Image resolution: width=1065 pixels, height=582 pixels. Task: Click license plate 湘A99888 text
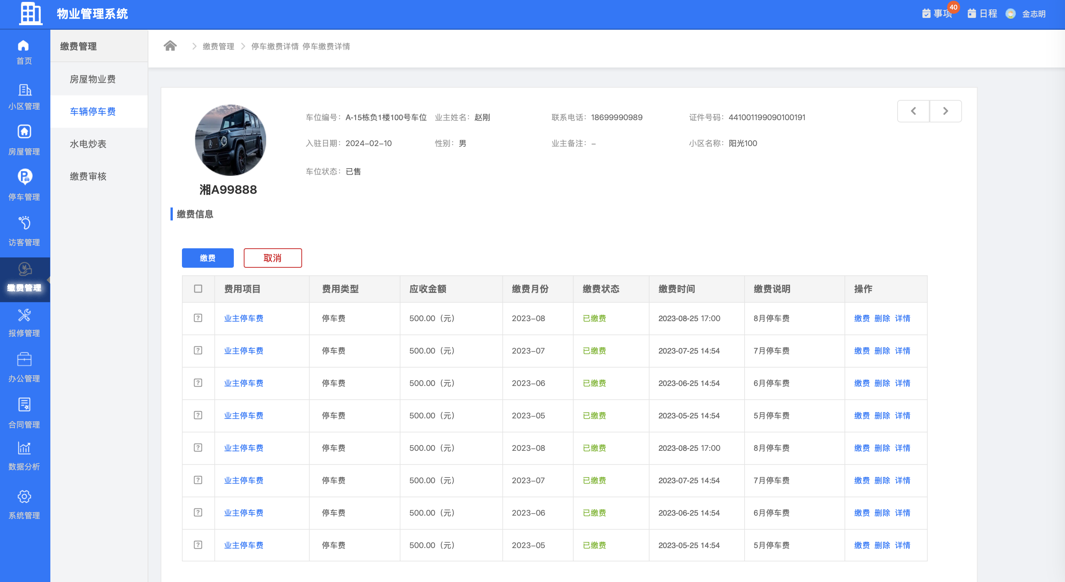point(228,189)
